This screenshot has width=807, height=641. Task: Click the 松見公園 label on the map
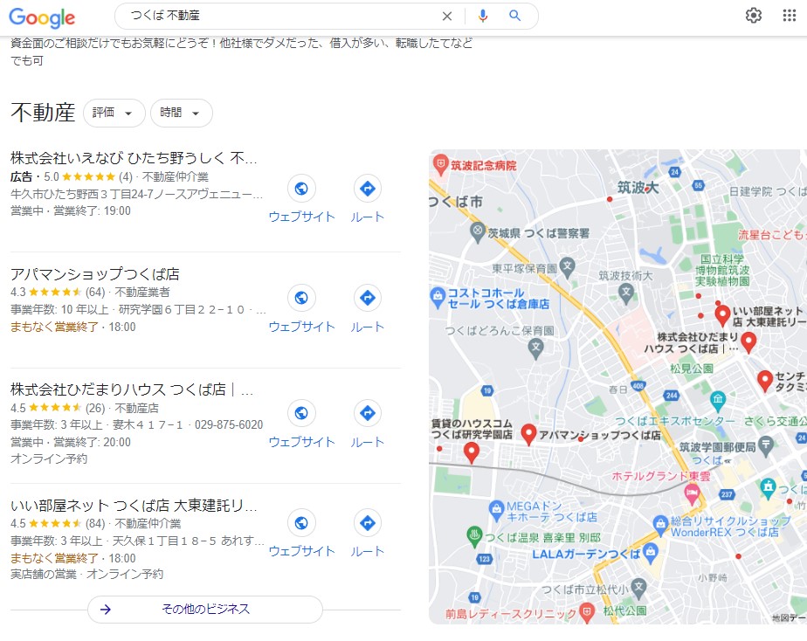pos(691,369)
